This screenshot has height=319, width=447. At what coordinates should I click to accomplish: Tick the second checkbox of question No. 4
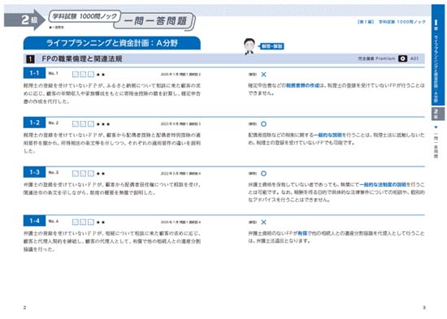83,222
